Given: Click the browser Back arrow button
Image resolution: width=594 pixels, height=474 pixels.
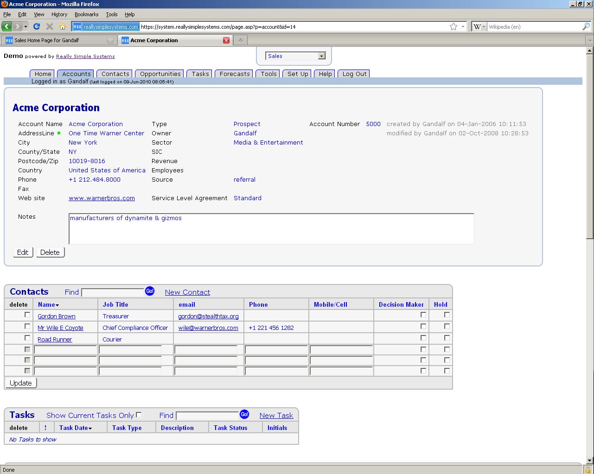Looking at the screenshot, I should (6, 26).
